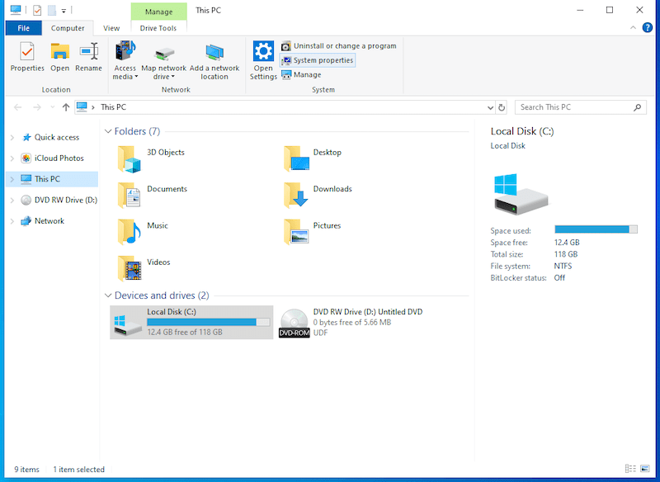This screenshot has height=482, width=660.
Task: Open System properties from the ribbon
Action: [x=322, y=59]
